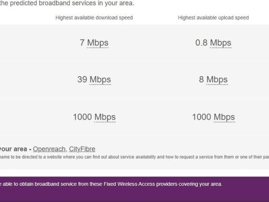Screen dimensions: 269x202
Task: Select the 7 download speed value
Action: [82, 43]
